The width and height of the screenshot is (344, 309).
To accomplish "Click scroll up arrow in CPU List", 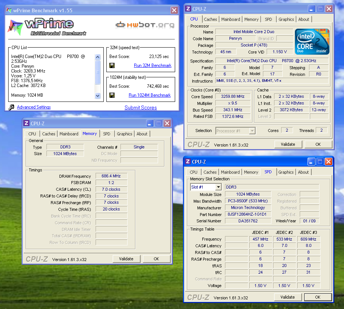I will [98, 57].
